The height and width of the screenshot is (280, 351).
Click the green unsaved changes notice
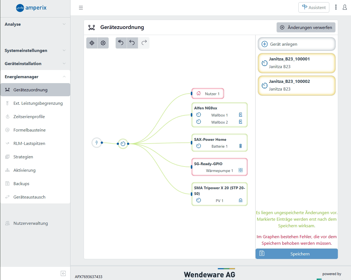[297, 219]
